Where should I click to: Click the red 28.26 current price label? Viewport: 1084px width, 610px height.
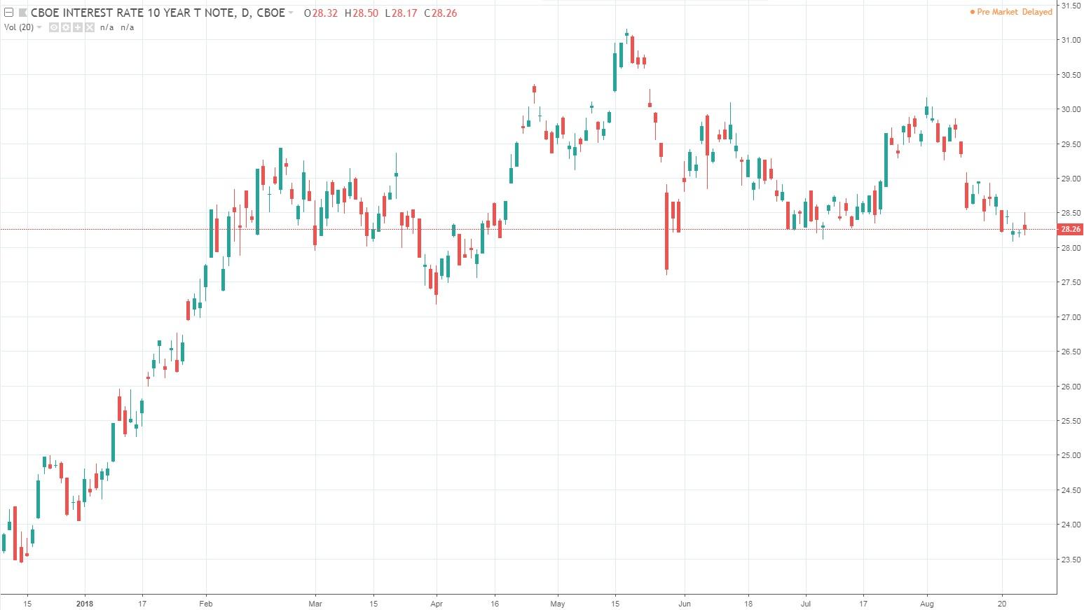click(x=1071, y=229)
